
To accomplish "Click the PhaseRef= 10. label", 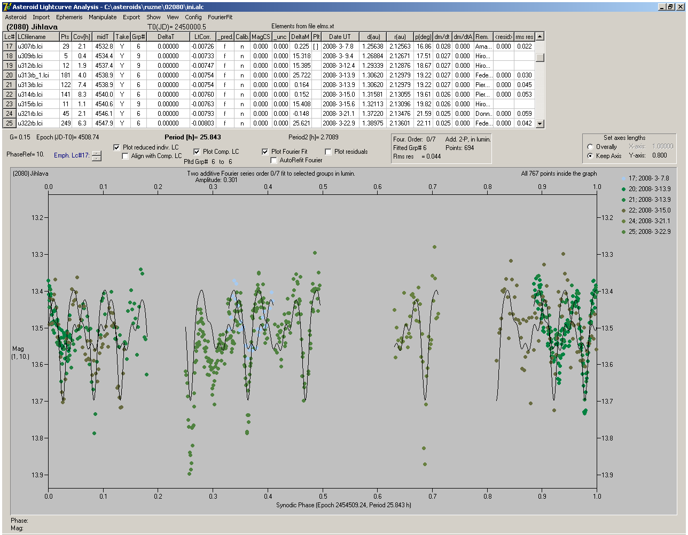I will [x=26, y=154].
